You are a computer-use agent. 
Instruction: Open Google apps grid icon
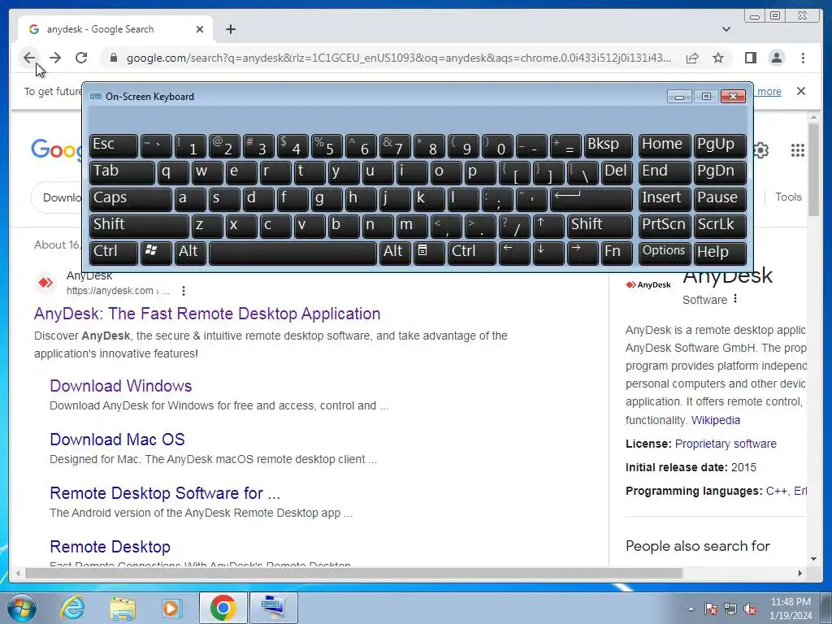798,150
